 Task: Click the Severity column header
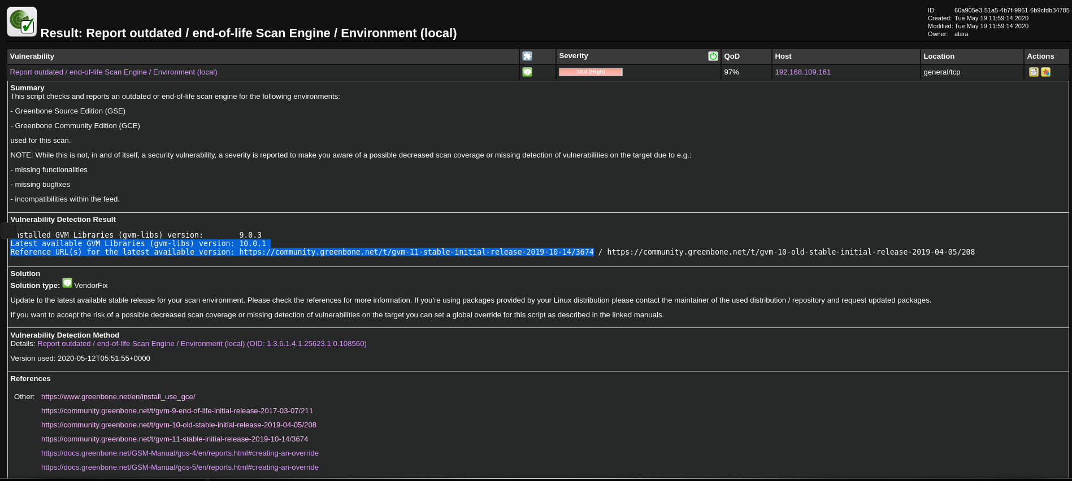point(574,56)
